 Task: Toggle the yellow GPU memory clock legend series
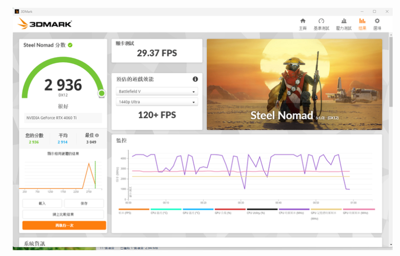[x=326, y=214]
